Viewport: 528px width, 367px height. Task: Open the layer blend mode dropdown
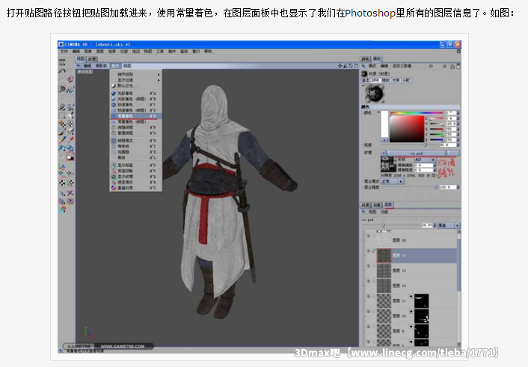click(449, 225)
